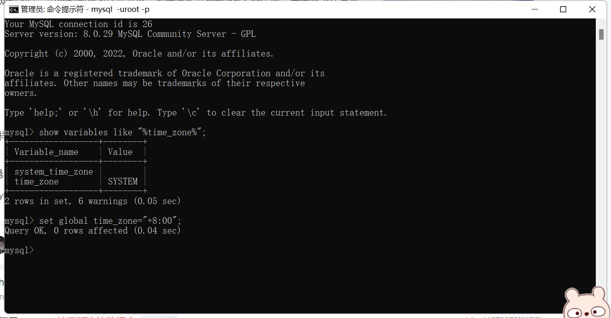Image resolution: width=611 pixels, height=318 pixels.
Task: Close the command prompt window
Action: (592, 9)
